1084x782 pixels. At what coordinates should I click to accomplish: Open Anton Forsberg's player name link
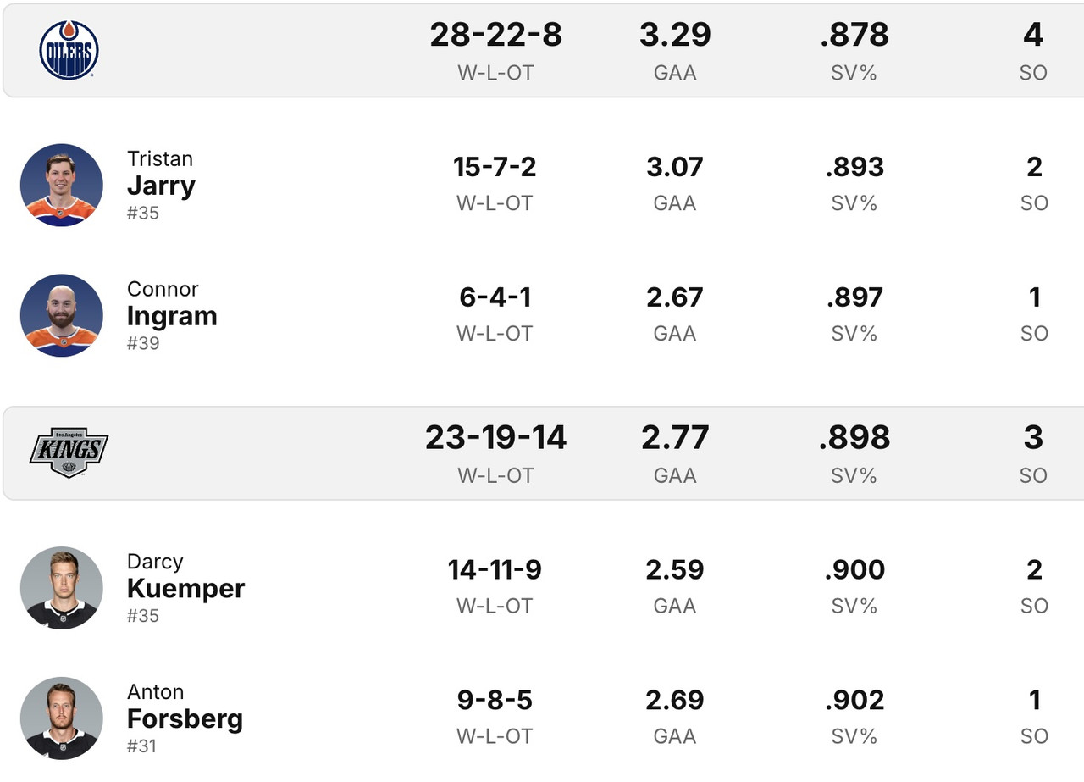coord(185,718)
